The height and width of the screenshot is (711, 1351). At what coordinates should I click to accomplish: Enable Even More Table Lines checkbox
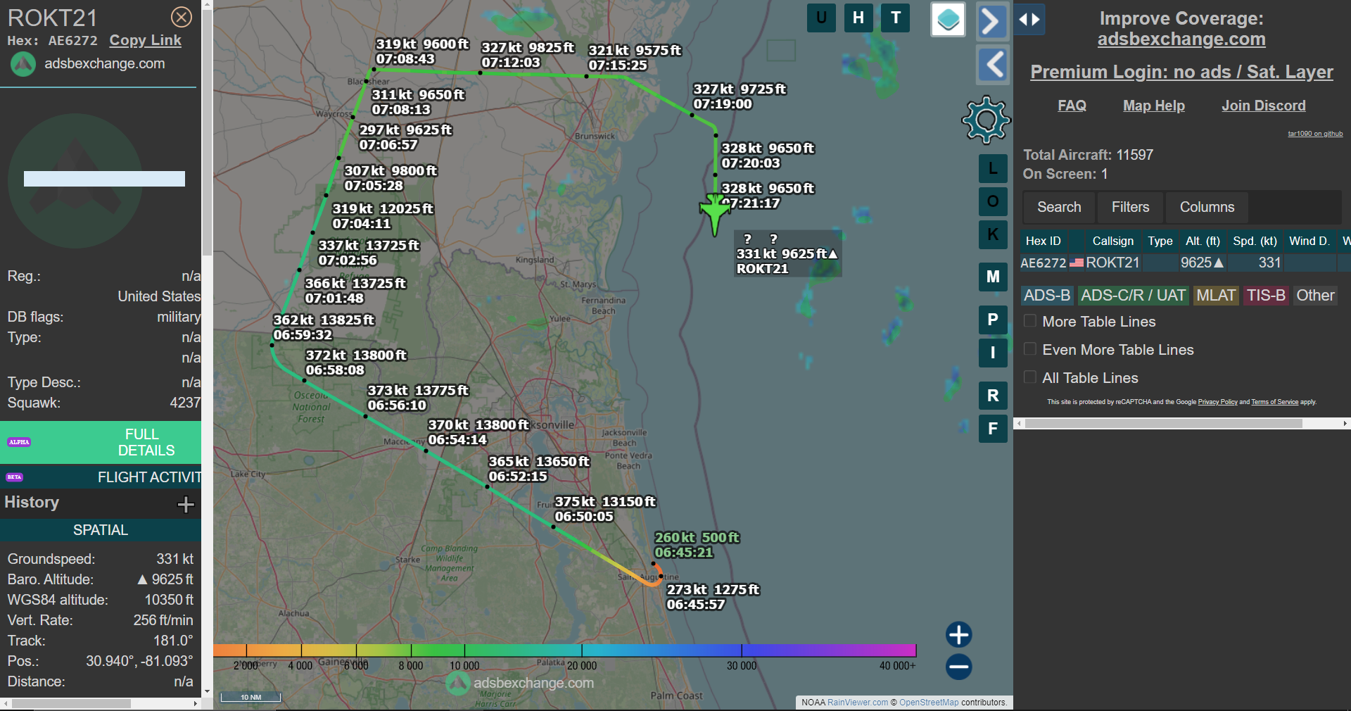pyautogui.click(x=1030, y=349)
